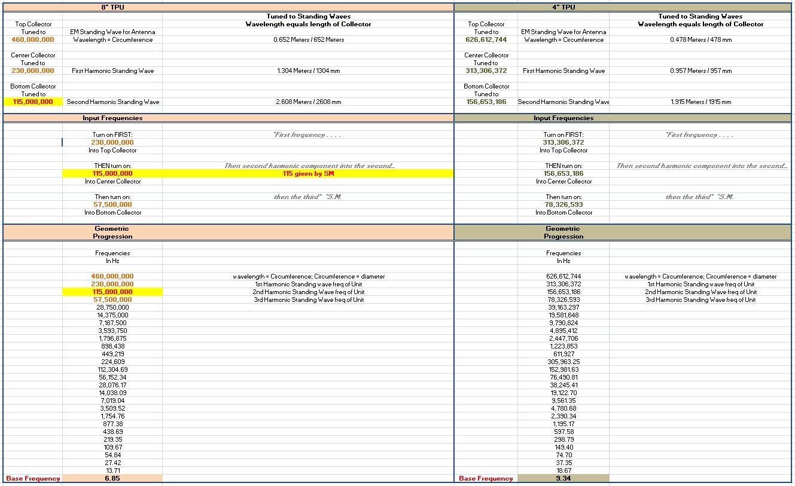Screen dimensions: 795x486
Task: Click Input Frequencies header under 8" TPU
Action: 112,118
